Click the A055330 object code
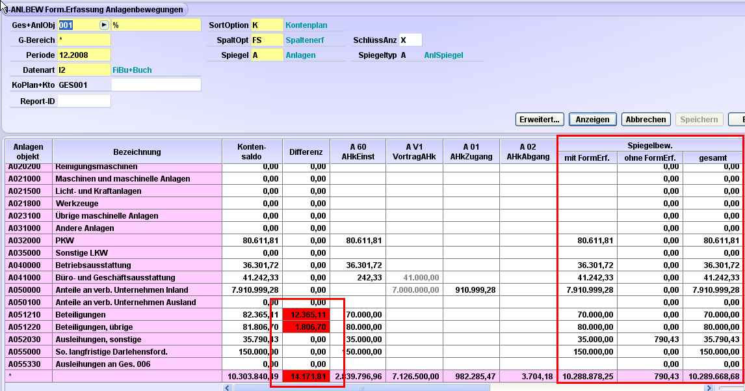This screenshot has width=745, height=391. [24, 364]
